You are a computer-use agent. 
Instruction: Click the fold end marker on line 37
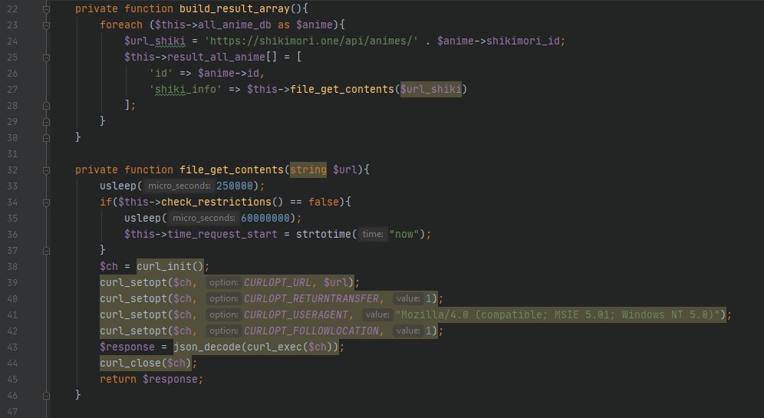46,250
